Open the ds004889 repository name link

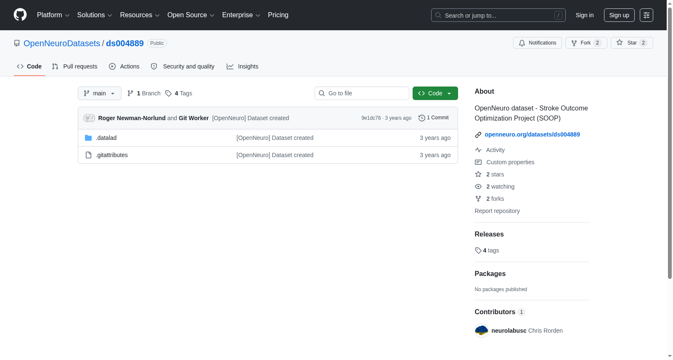pos(125,43)
